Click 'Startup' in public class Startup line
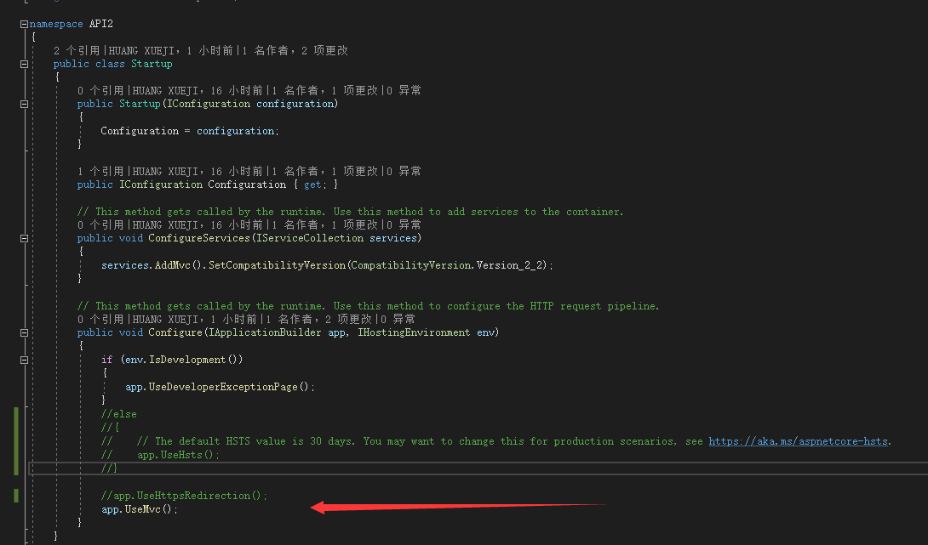 152,64
